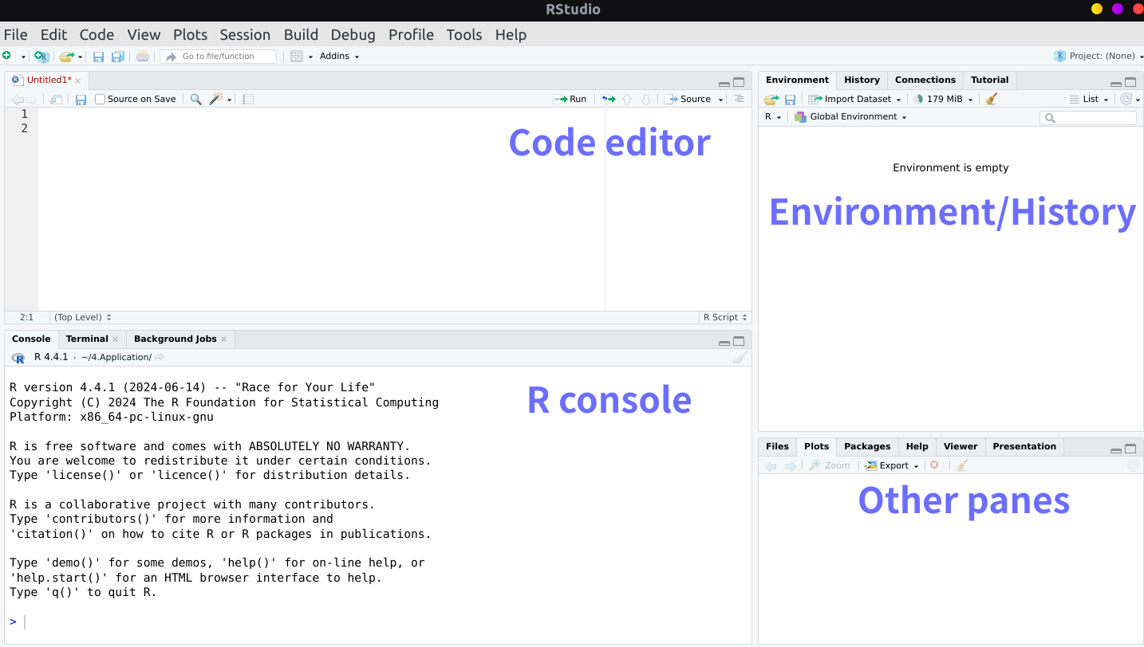This screenshot has height=647, width=1144.
Task: Open the R language dropdown in Environment pane
Action: pos(773,116)
